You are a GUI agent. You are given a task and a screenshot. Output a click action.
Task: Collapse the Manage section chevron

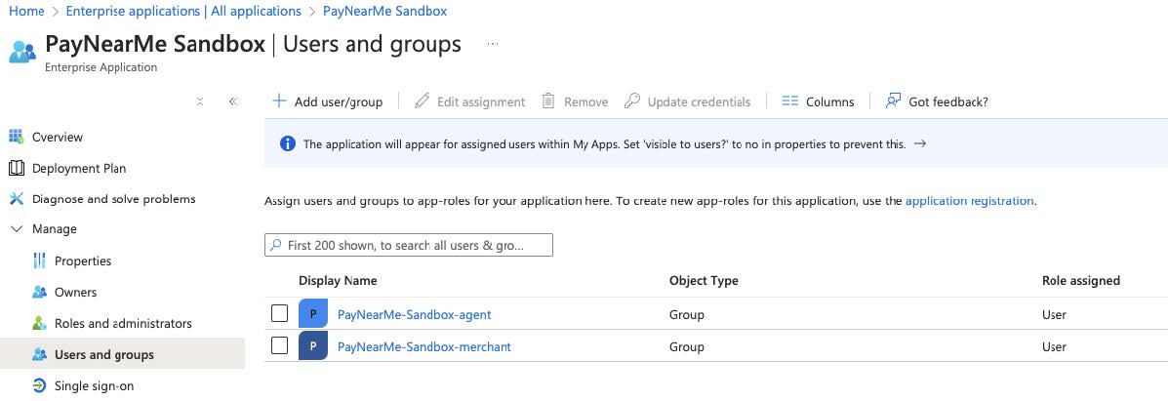[x=16, y=229]
